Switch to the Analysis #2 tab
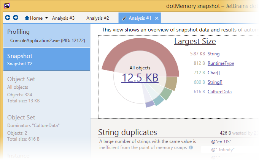The width and height of the screenshot is (259, 160). tap(97, 18)
